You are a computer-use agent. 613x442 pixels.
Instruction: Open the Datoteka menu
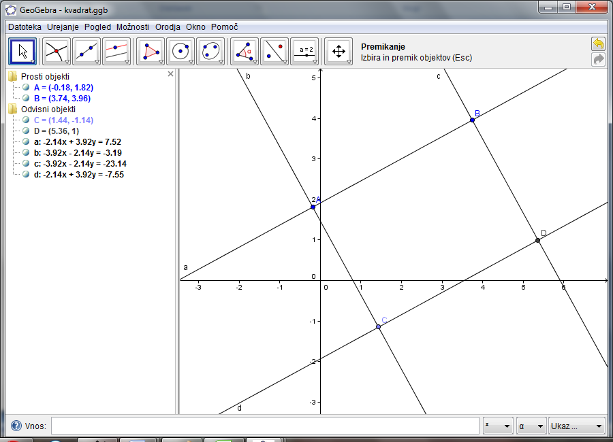click(25, 27)
